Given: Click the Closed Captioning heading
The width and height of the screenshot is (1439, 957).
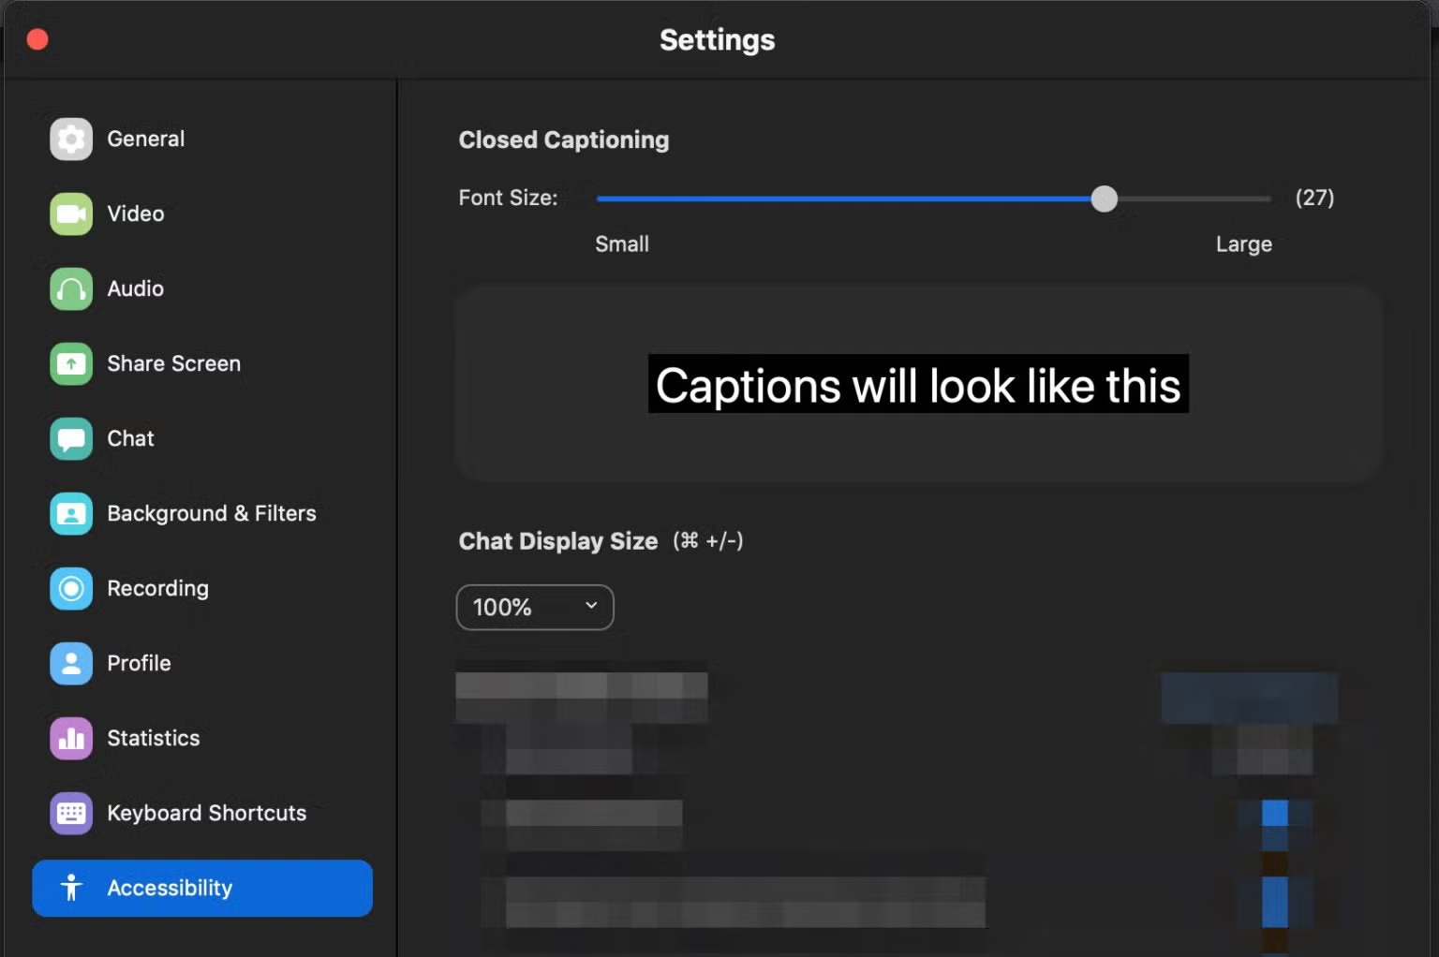Looking at the screenshot, I should pos(564,140).
